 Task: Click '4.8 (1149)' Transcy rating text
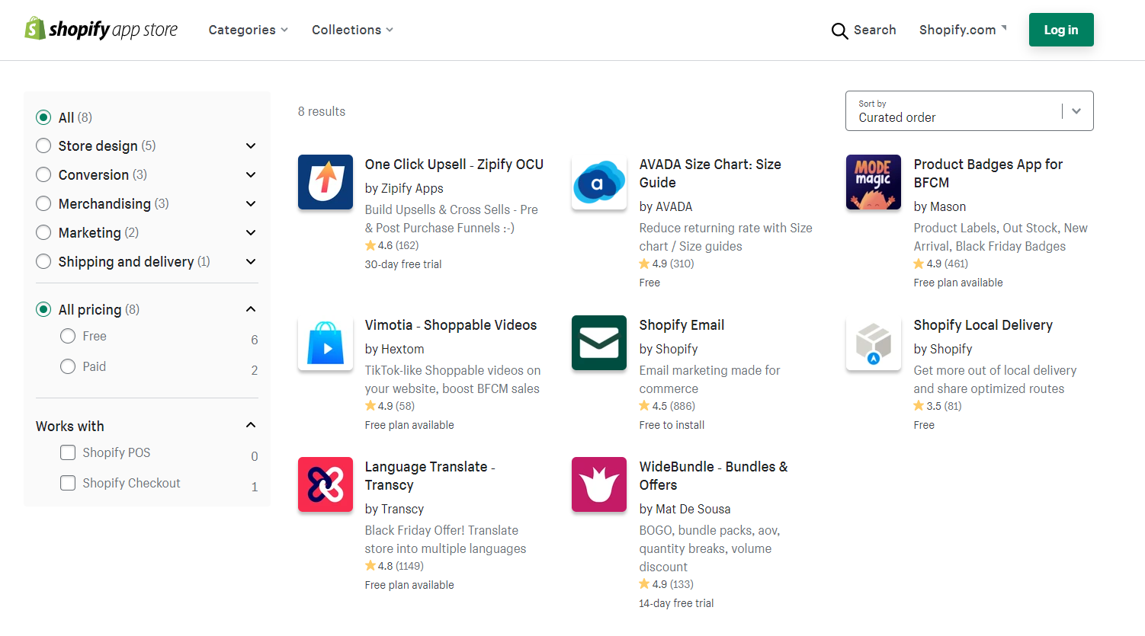pyautogui.click(x=401, y=566)
